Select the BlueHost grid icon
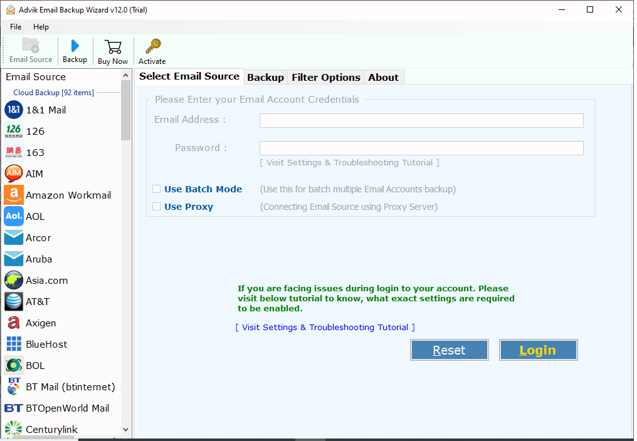This screenshot has width=637, height=441. [14, 344]
